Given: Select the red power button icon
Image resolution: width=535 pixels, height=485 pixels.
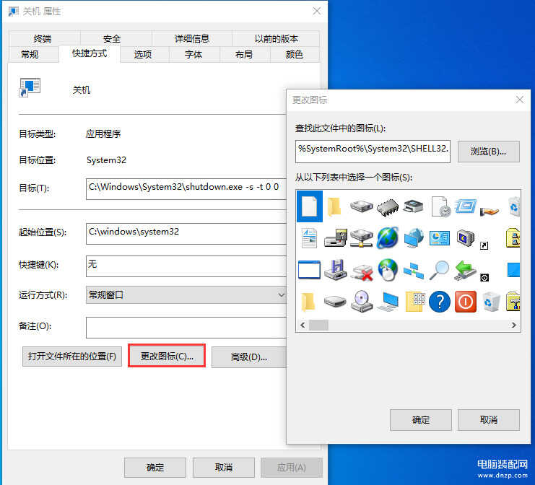Looking at the screenshot, I should point(466,302).
